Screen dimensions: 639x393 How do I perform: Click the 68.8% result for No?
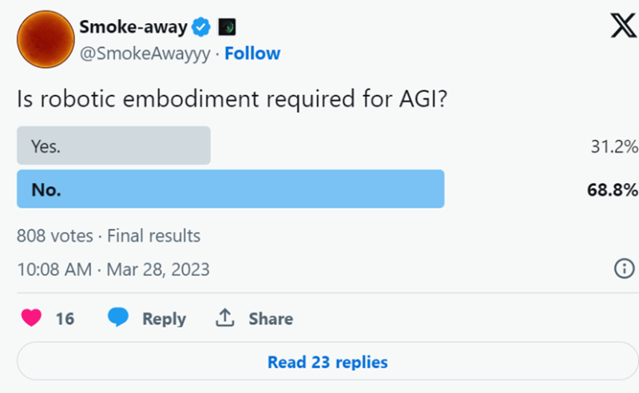point(612,190)
